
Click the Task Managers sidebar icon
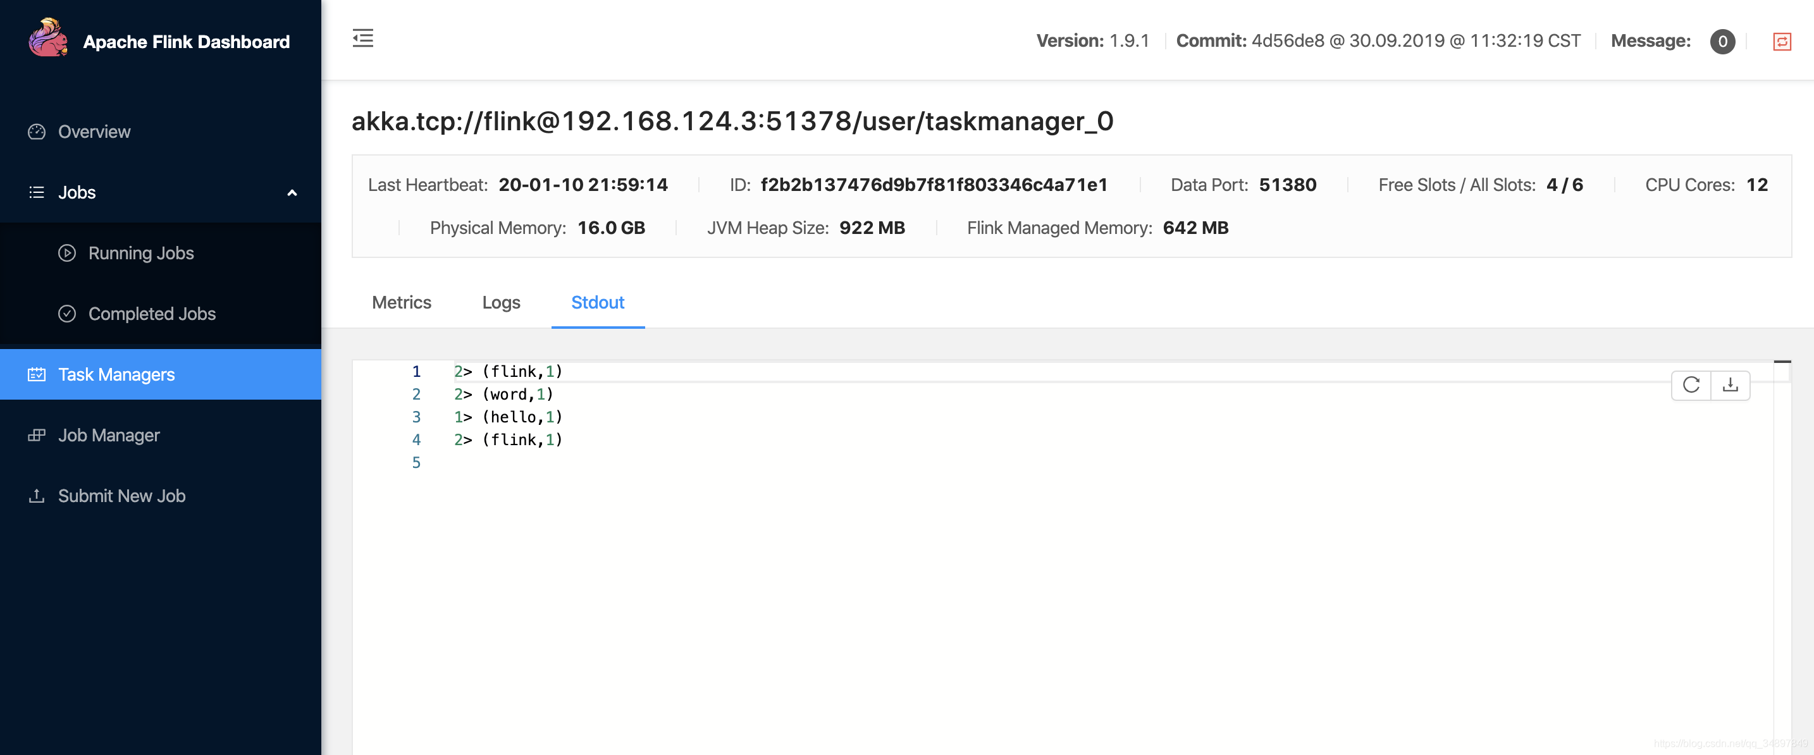[x=37, y=374]
